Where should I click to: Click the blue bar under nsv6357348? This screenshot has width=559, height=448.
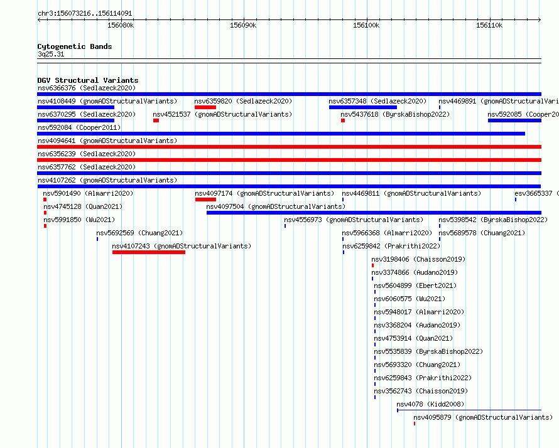tap(363, 107)
